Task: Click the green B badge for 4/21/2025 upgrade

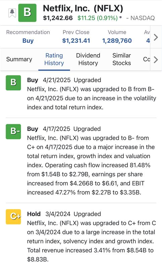Action: tap(13, 83)
